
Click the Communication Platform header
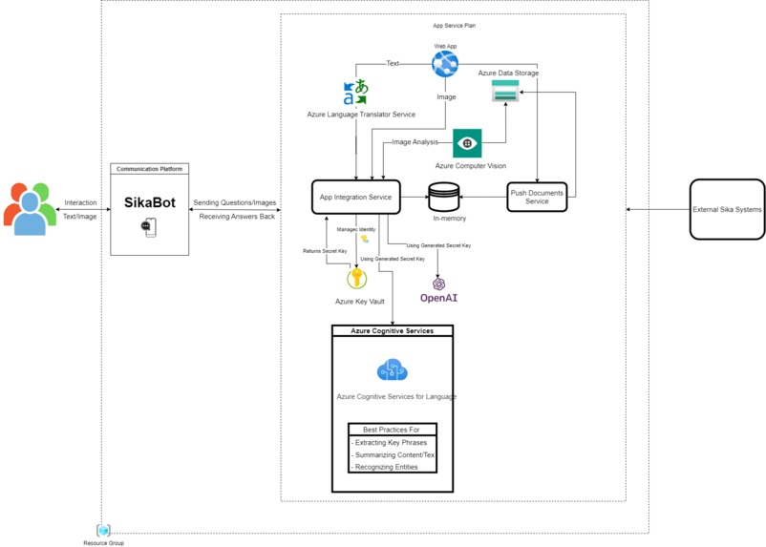pos(150,169)
